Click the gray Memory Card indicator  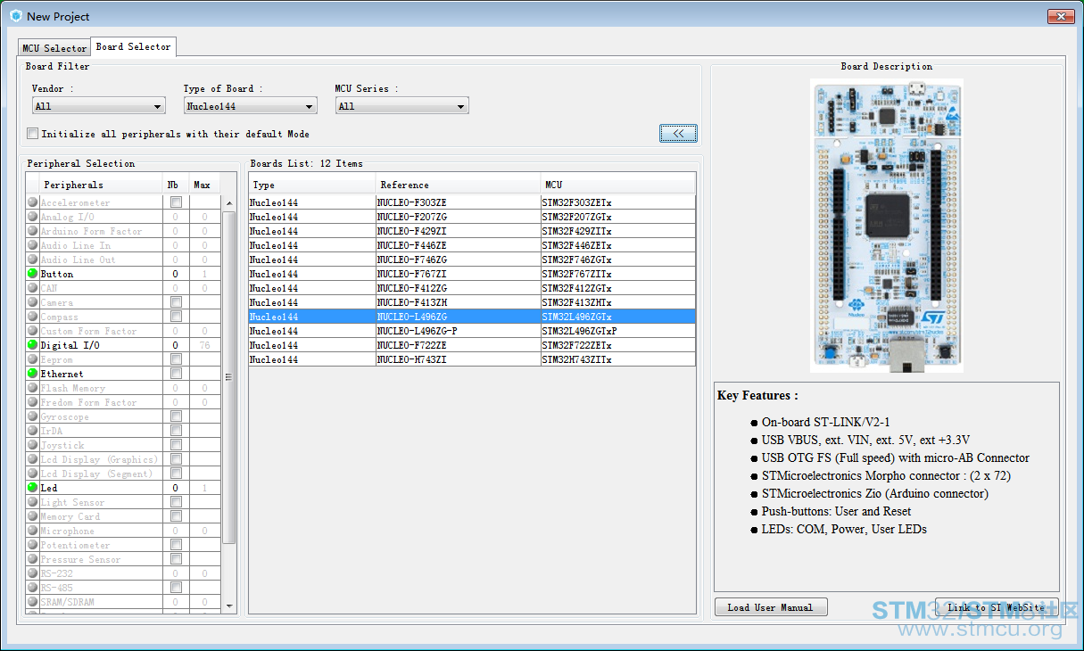(33, 516)
